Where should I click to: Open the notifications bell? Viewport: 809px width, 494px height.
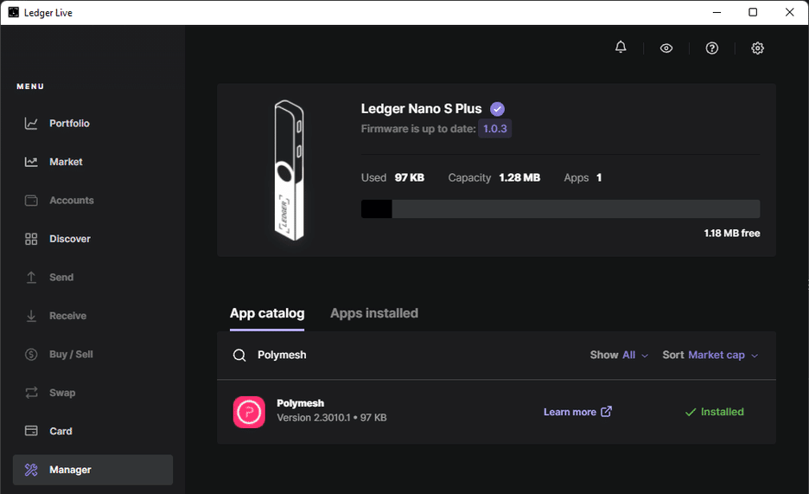pyautogui.click(x=621, y=48)
